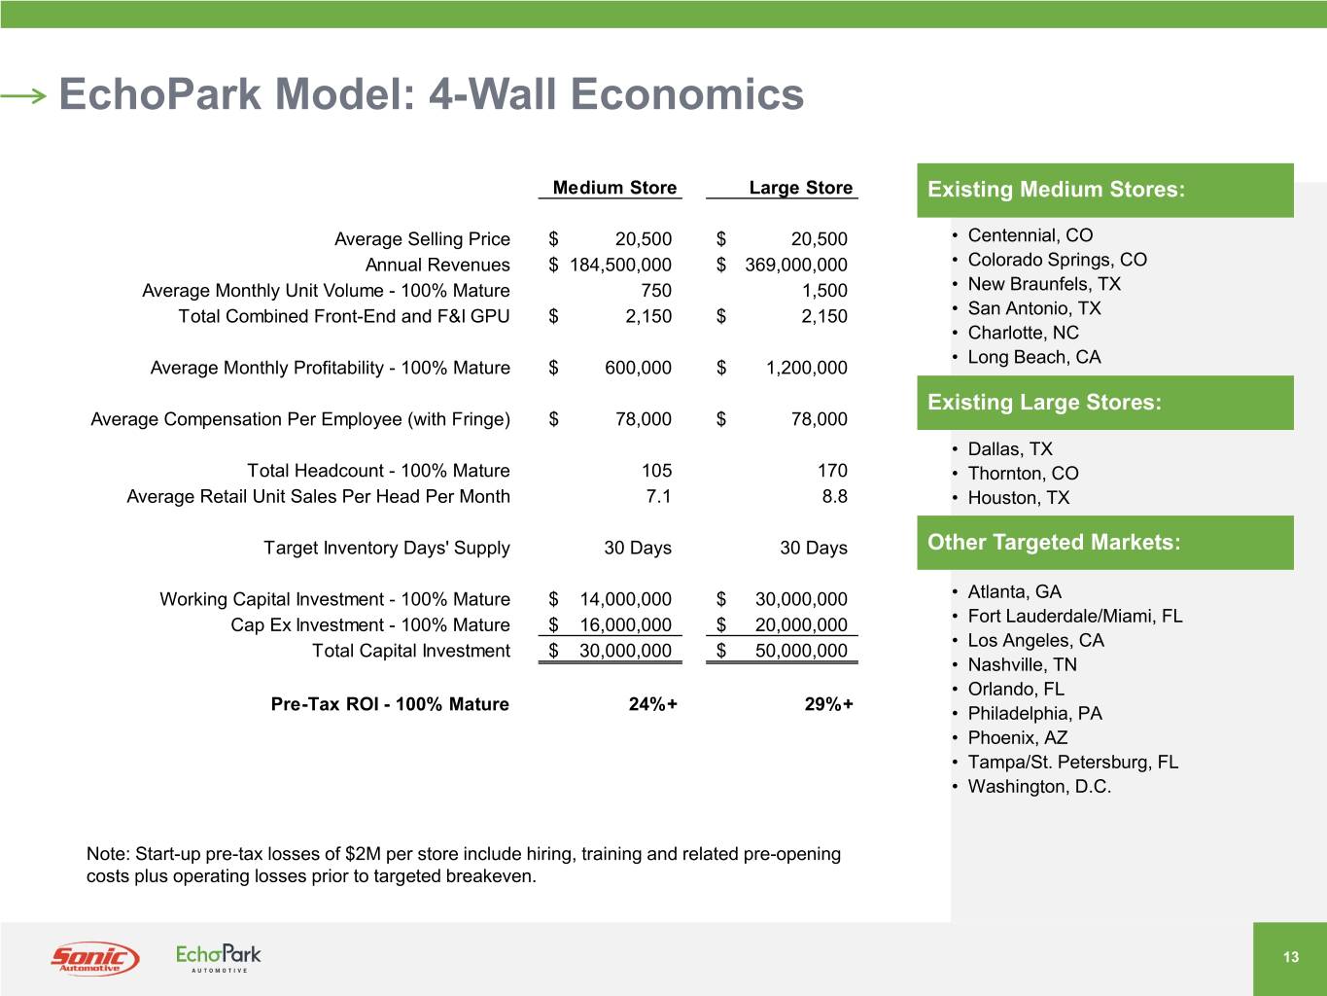This screenshot has width=1327, height=996.
Task: Click the unit sales per head value 8.8
Action: pyautogui.click(x=834, y=497)
